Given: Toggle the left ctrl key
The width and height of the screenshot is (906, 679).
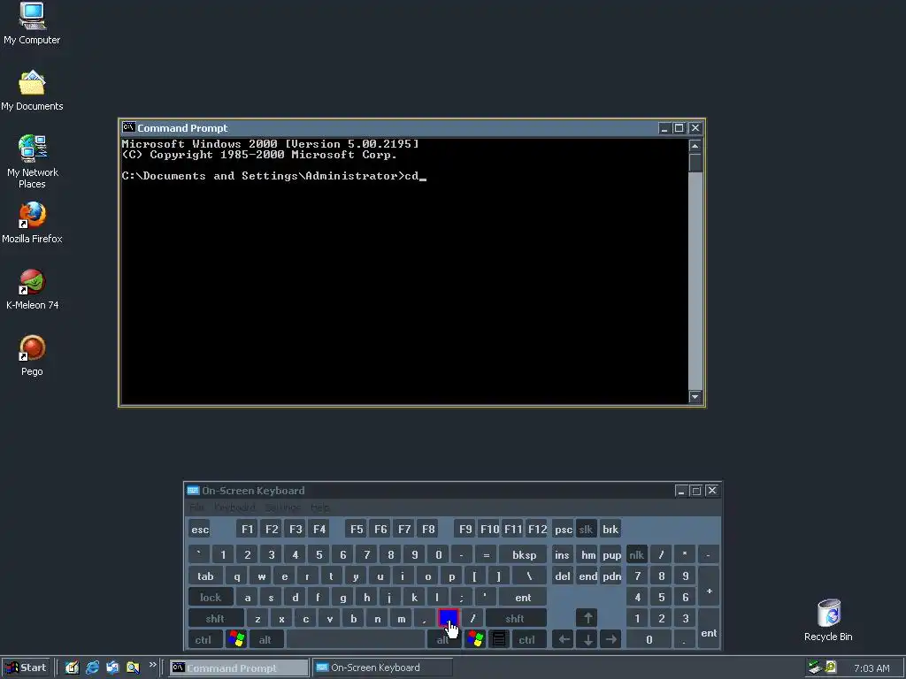Looking at the screenshot, I should pyautogui.click(x=203, y=640).
